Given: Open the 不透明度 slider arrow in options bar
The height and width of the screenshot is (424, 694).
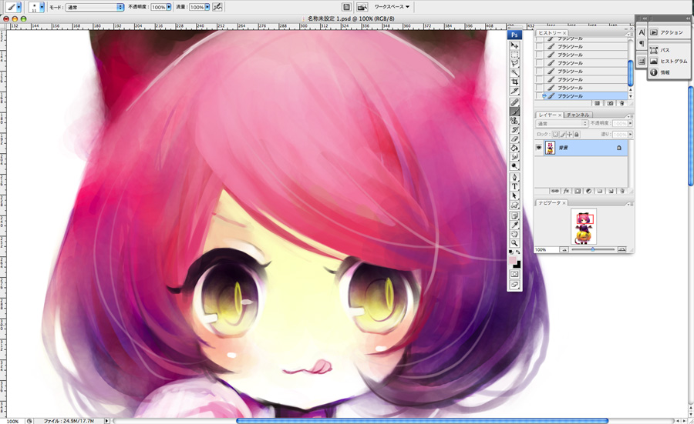Looking at the screenshot, I should [169, 8].
